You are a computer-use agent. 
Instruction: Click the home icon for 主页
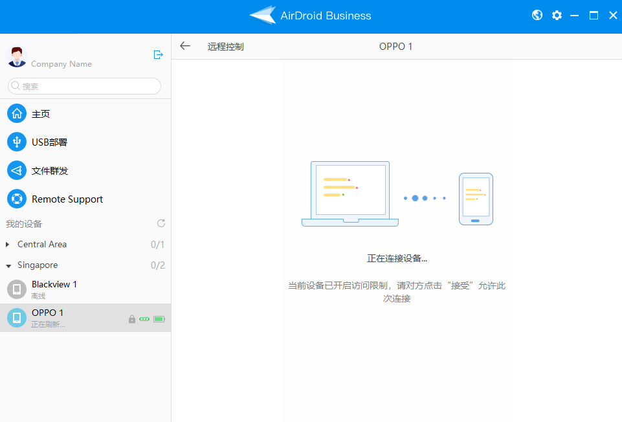(x=17, y=114)
